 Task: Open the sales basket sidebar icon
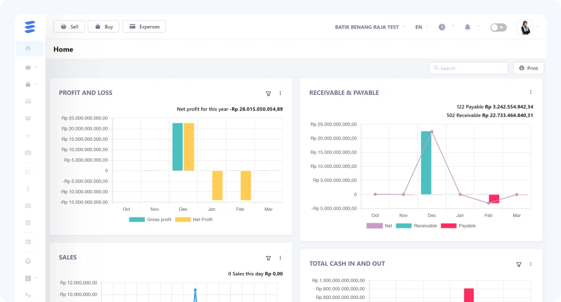pos(28,67)
